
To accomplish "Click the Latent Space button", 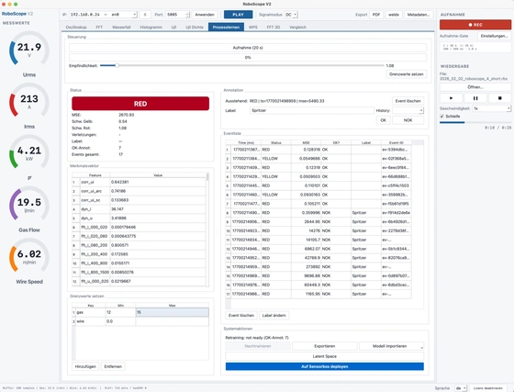I will click(325, 356).
